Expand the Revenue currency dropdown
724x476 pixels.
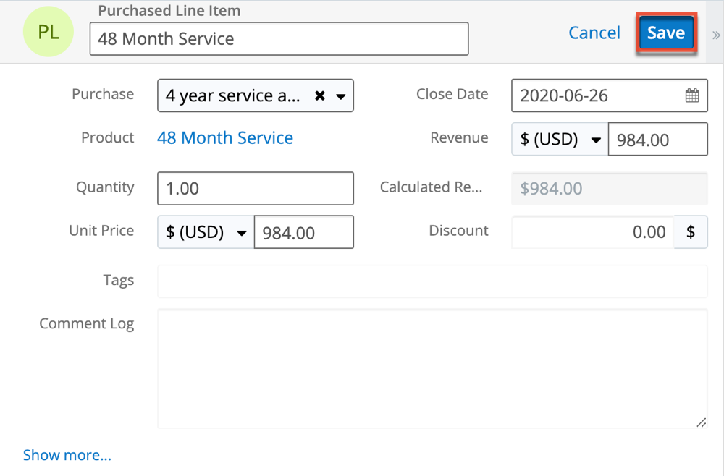560,139
